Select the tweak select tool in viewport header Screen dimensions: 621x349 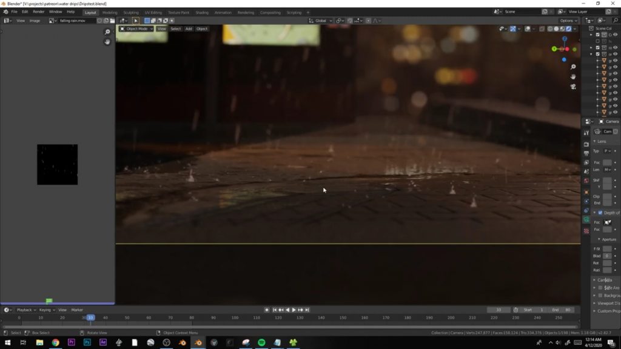click(x=135, y=21)
